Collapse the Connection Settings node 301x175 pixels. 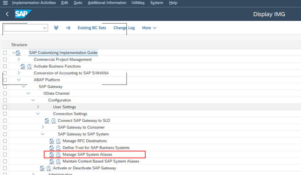pos(38,114)
